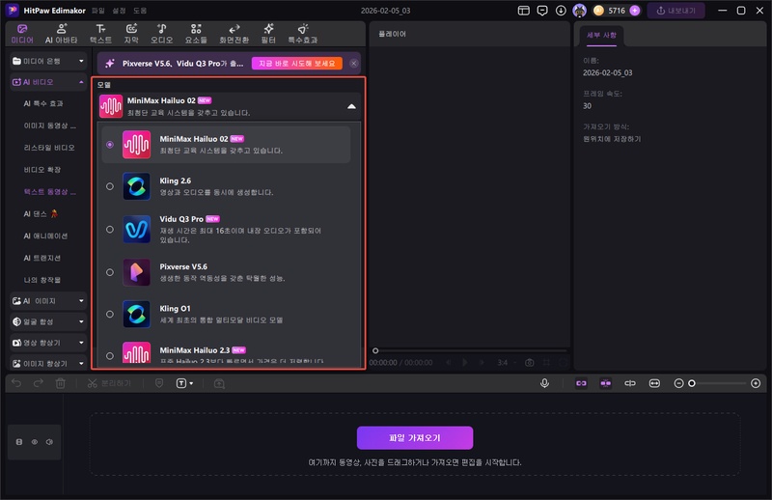Viewport: 772px width, 500px height.
Task: Click the 분리하기 split button
Action: click(x=109, y=383)
